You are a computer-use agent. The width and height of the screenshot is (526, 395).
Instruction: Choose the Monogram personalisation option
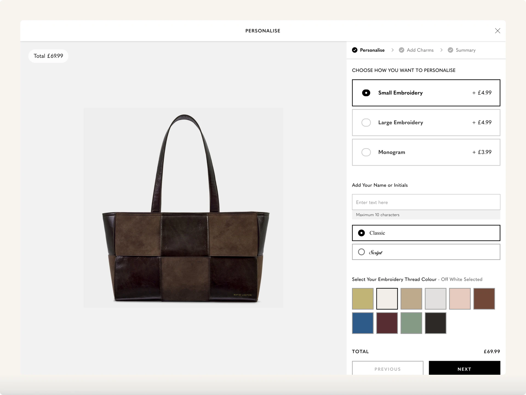[x=426, y=152]
